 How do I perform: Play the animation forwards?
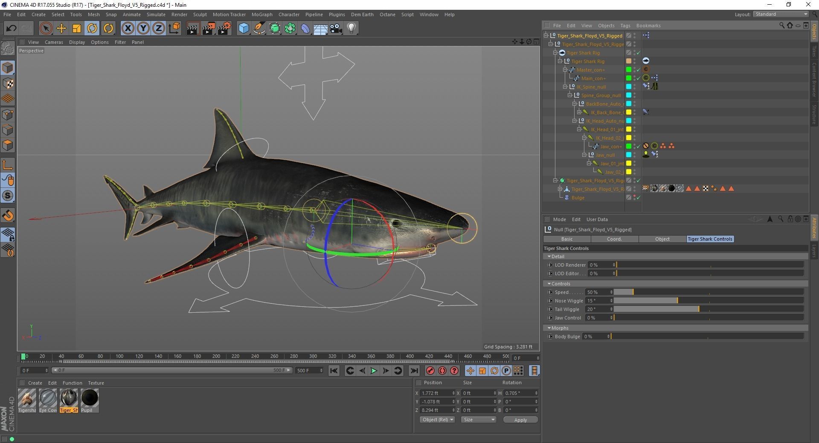374,371
